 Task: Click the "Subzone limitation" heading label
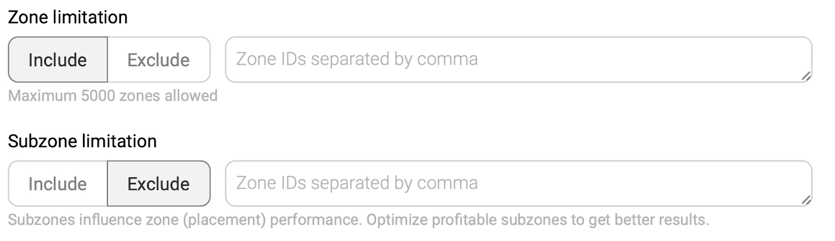click(82, 141)
